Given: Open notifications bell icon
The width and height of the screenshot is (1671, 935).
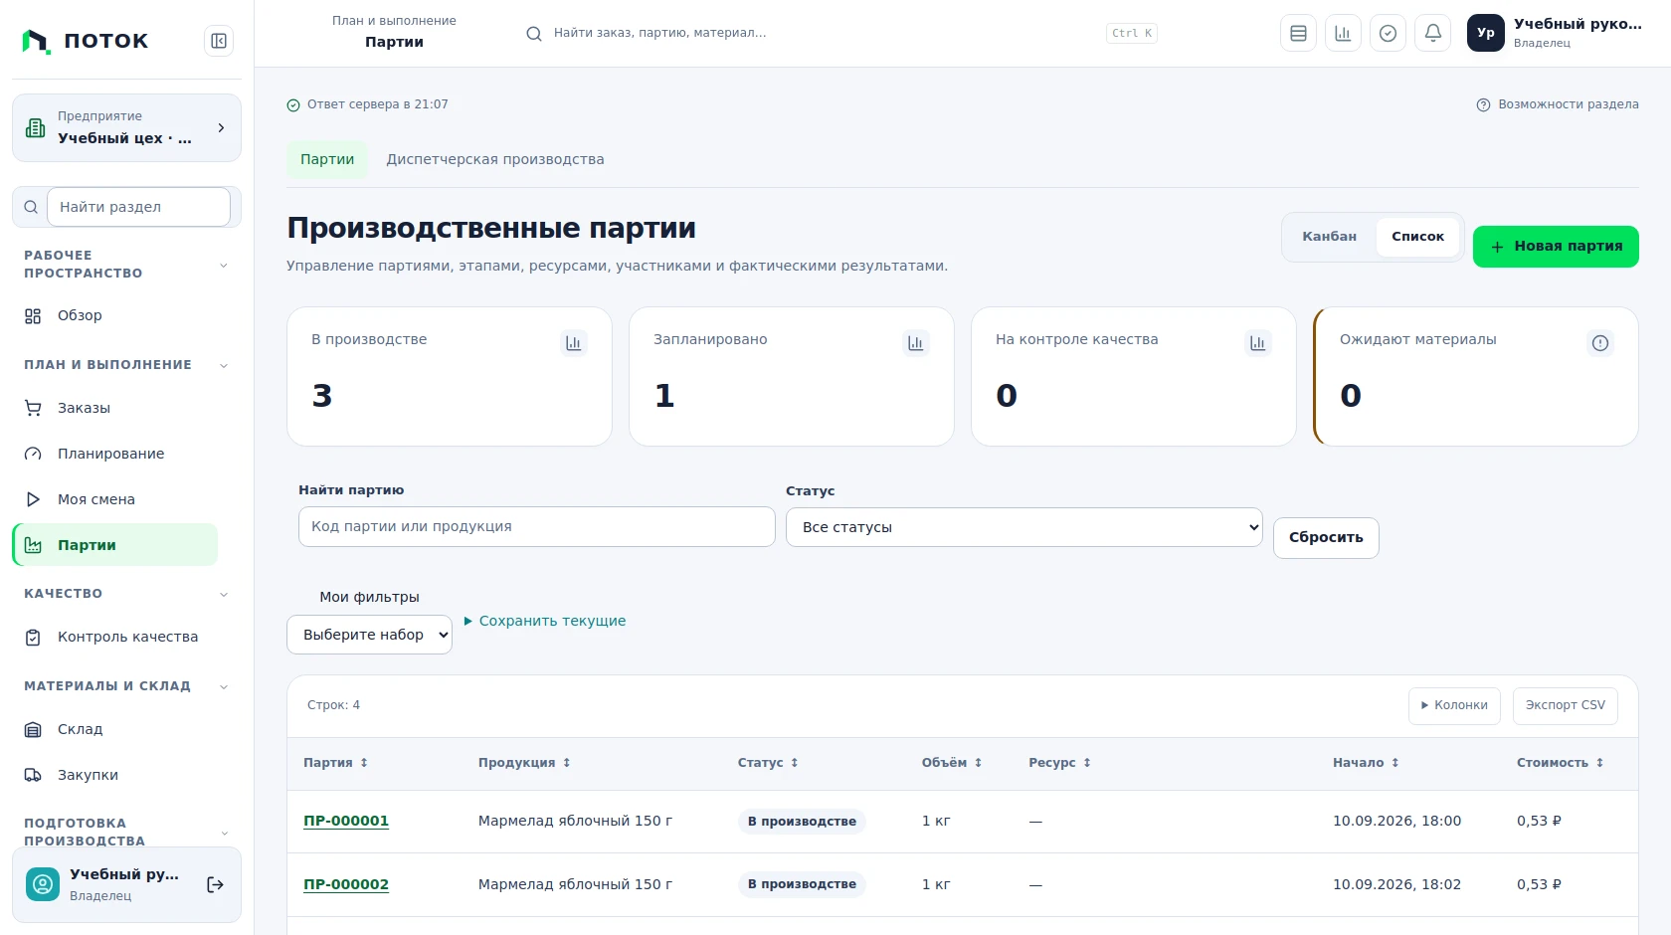Looking at the screenshot, I should (x=1433, y=33).
